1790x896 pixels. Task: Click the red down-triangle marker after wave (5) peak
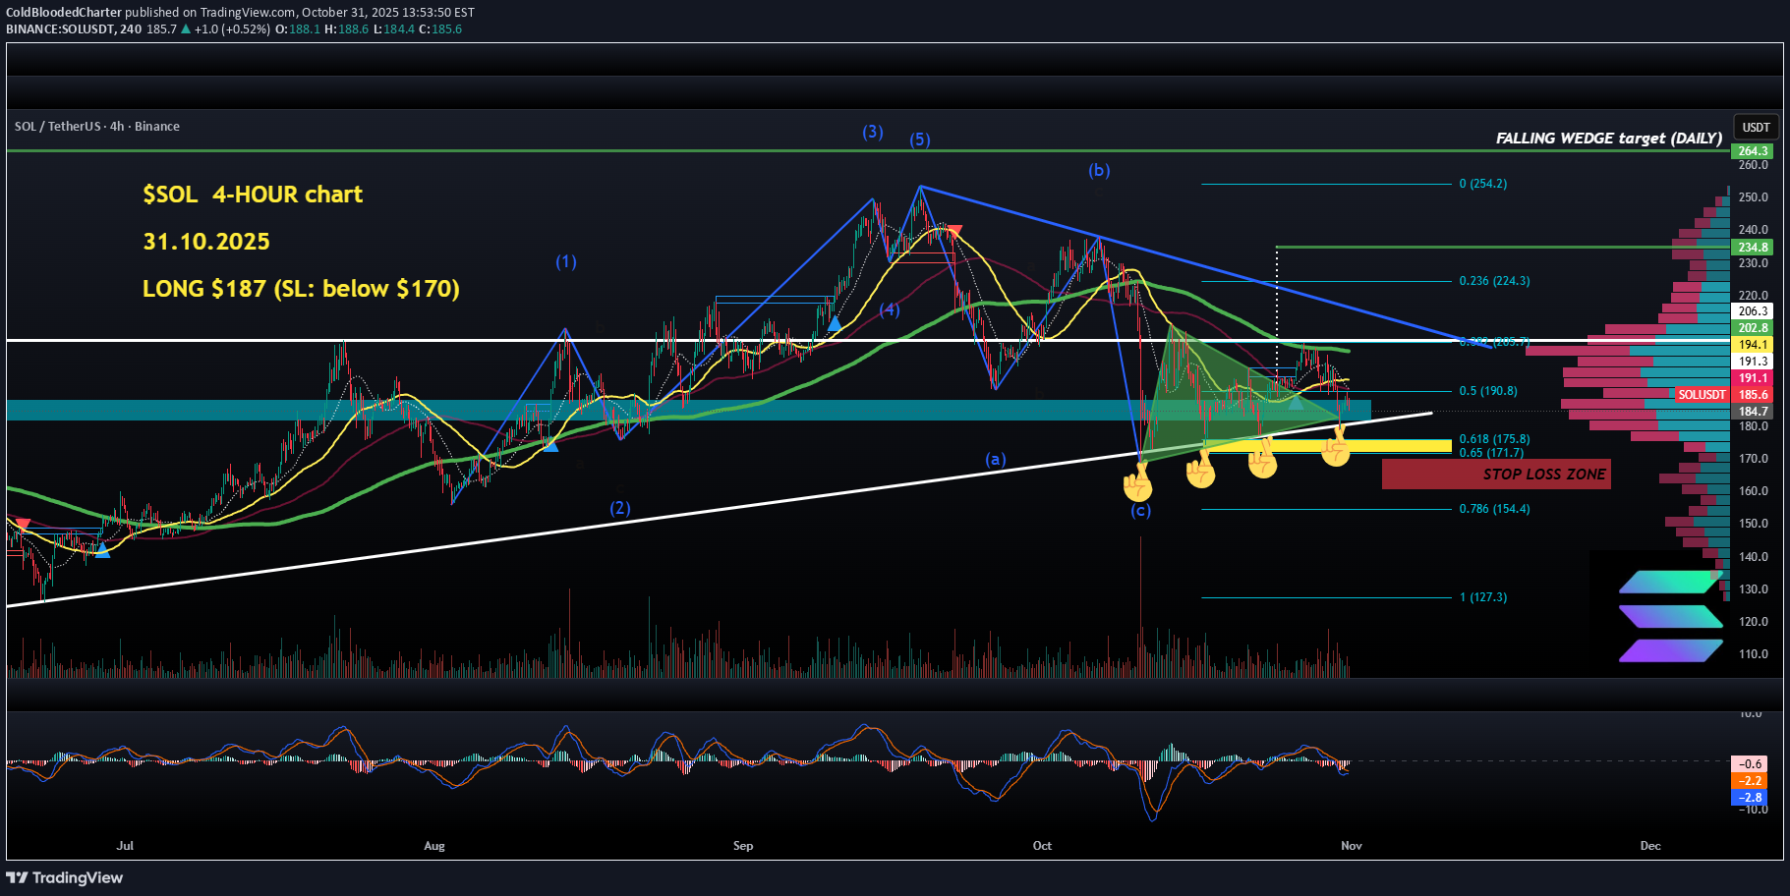953,231
